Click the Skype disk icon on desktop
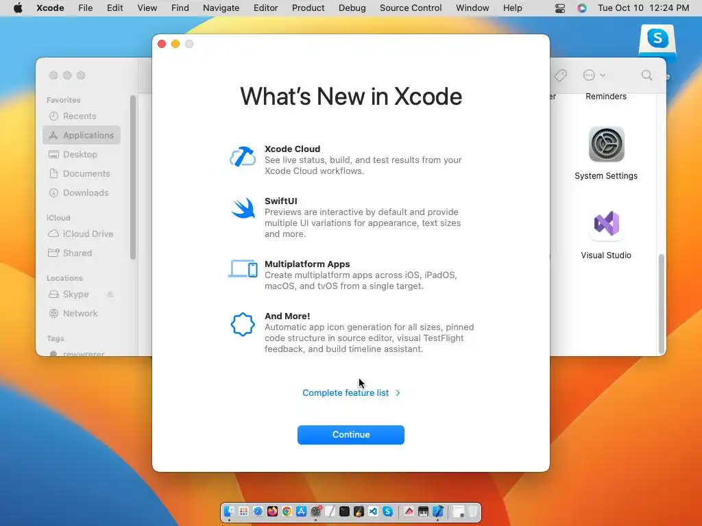 click(x=657, y=42)
